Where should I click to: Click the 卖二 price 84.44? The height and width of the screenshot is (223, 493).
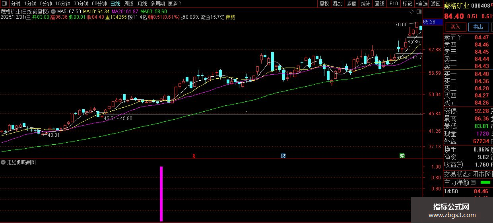(x=482, y=59)
